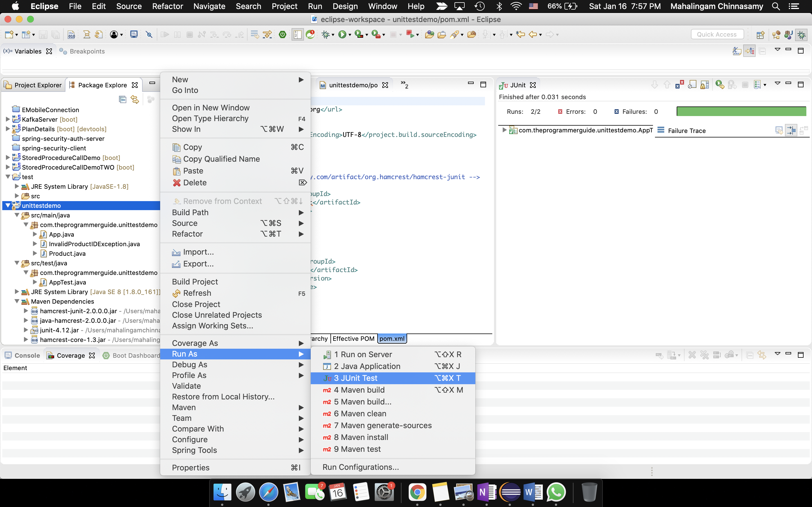Switch to the Console tab
The image size is (812, 507).
(22, 355)
